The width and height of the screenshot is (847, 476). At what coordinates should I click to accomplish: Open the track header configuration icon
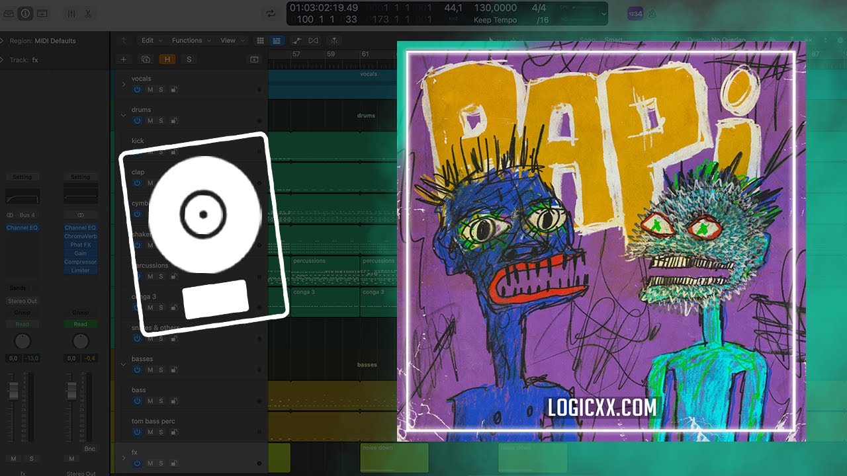coord(254,59)
